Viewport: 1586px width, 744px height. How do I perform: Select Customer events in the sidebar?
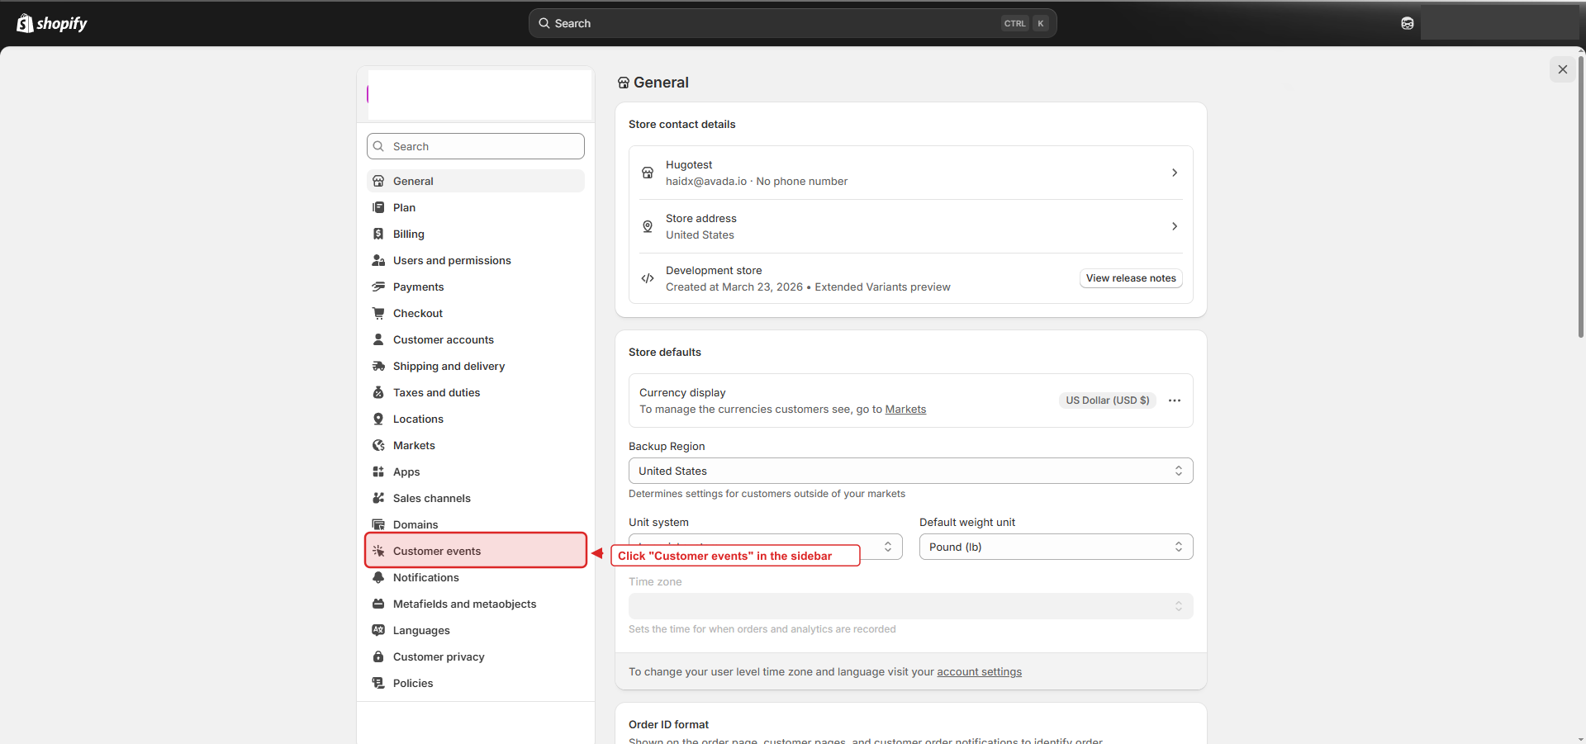tap(476, 551)
